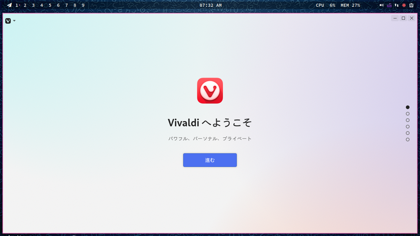Jump to the third step dot
Viewport: 420px width, 236px height.
(x=408, y=120)
